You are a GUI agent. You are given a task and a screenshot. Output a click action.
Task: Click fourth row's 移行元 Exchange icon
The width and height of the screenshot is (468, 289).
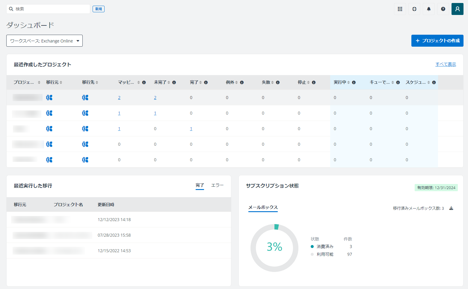49,144
